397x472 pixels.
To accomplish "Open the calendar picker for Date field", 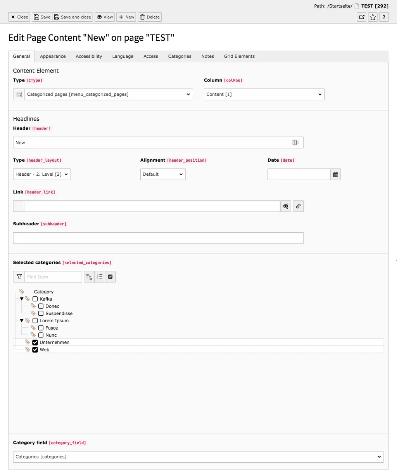I will tap(335, 174).
